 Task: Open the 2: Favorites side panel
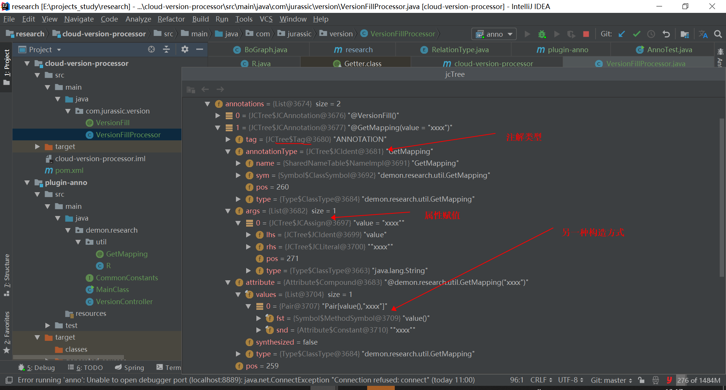coord(6,332)
